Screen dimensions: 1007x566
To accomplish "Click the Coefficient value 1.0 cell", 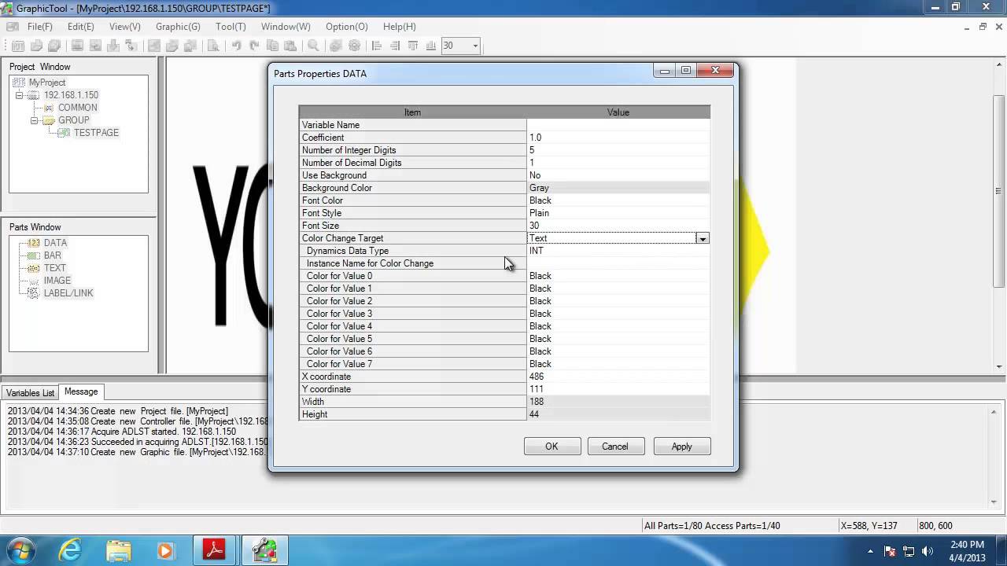I will pyautogui.click(x=618, y=138).
